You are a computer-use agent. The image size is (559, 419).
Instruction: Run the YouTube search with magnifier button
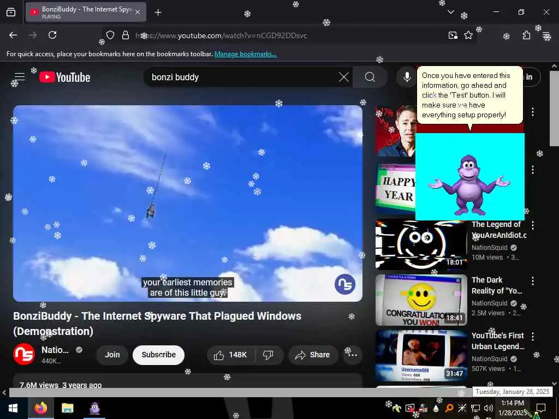coord(370,77)
